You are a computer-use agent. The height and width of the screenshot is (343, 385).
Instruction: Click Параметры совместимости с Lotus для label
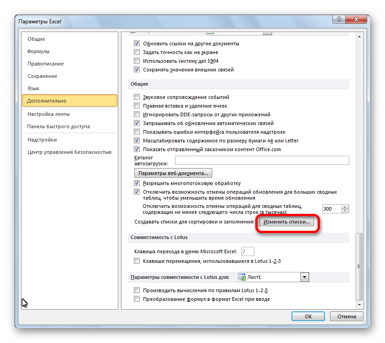(x=180, y=277)
